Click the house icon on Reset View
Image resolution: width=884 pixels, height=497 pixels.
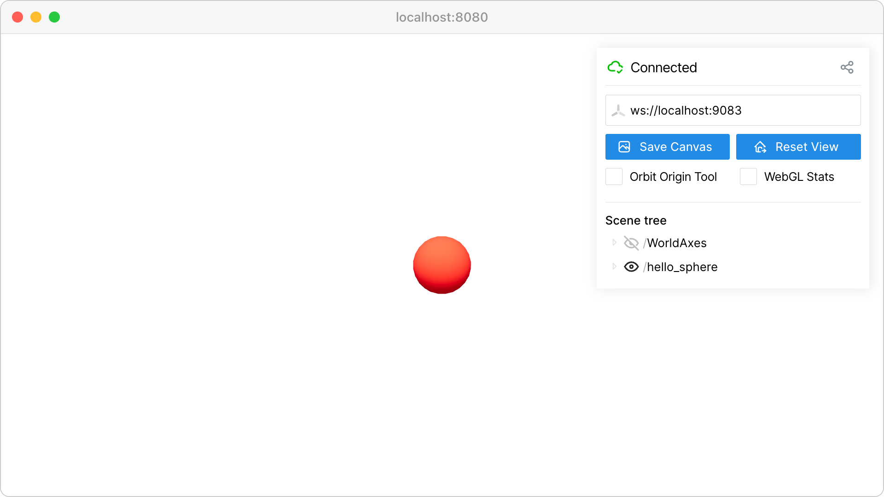(760, 147)
